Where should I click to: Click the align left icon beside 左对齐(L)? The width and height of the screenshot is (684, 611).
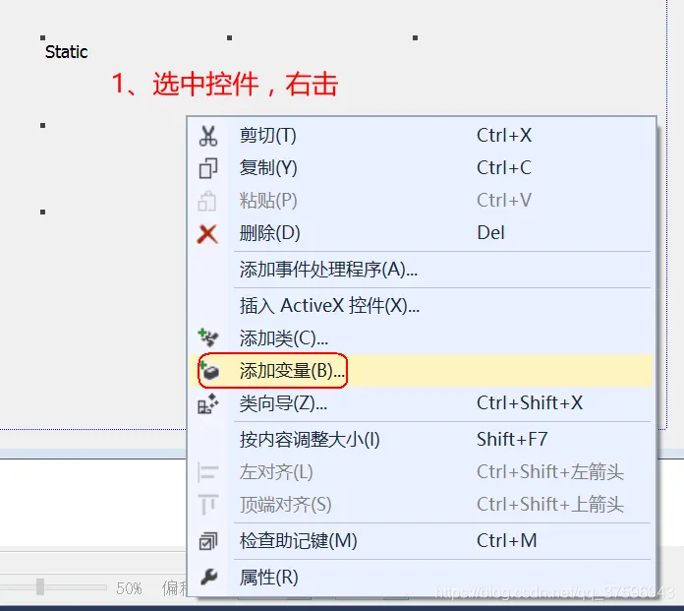tap(208, 472)
